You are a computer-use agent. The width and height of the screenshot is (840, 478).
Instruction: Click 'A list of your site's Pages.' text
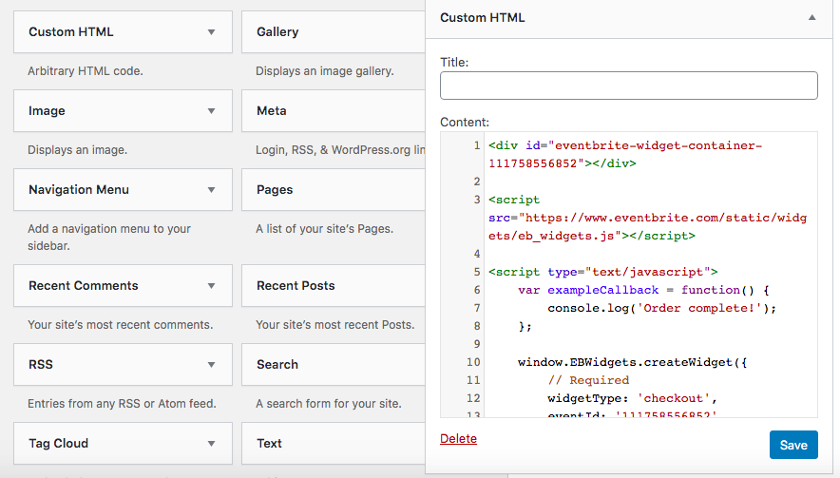point(324,229)
